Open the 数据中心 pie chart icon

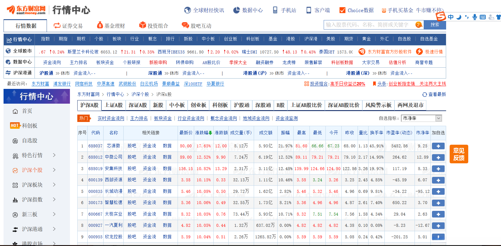[236, 10]
